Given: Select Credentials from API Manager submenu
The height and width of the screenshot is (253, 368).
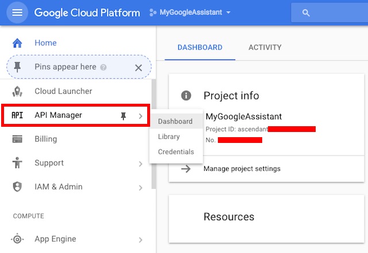Looking at the screenshot, I should pos(176,152).
